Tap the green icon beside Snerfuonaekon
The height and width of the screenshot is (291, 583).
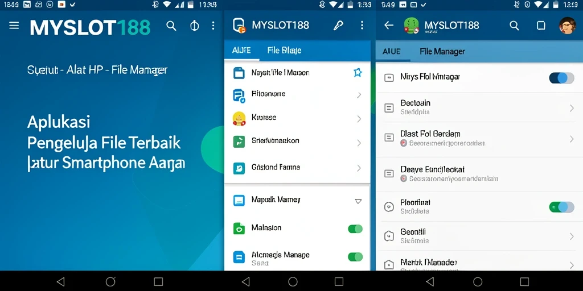click(239, 142)
